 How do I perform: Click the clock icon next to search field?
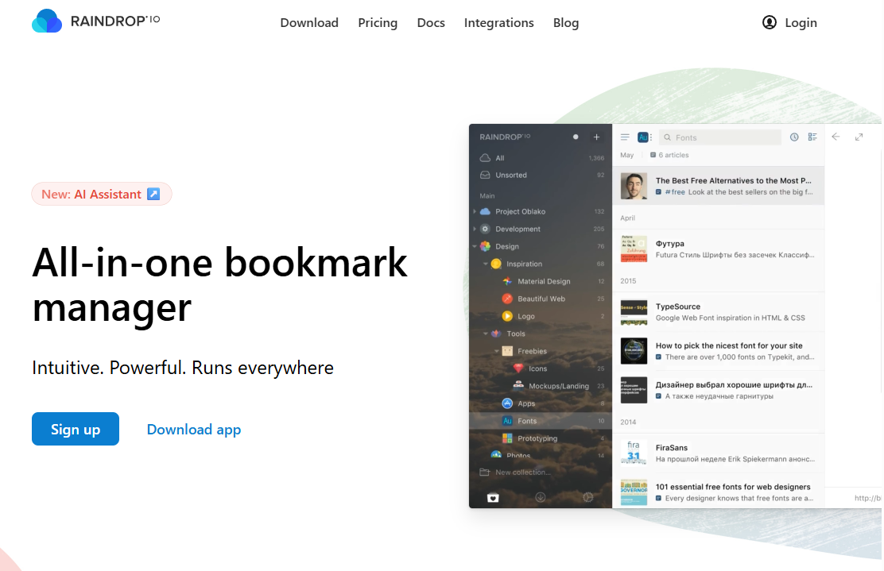(x=794, y=137)
